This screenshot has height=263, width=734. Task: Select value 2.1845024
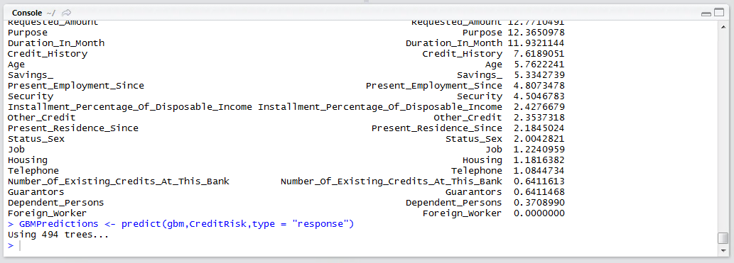[539, 128]
